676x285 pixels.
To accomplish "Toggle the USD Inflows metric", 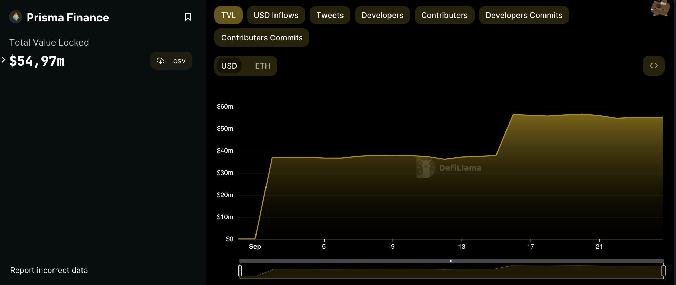I will coord(276,15).
